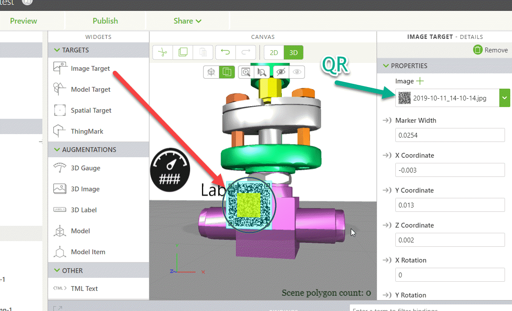Open the Share menu
Image resolution: width=512 pixels, height=311 pixels.
[x=187, y=21]
